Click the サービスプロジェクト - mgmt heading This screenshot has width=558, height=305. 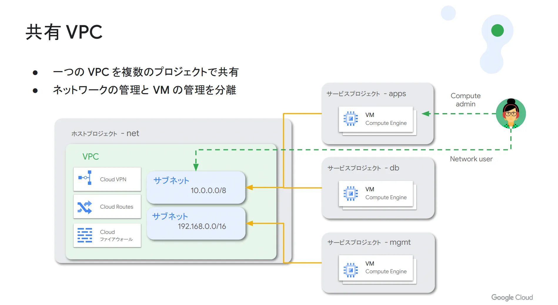pos(369,242)
